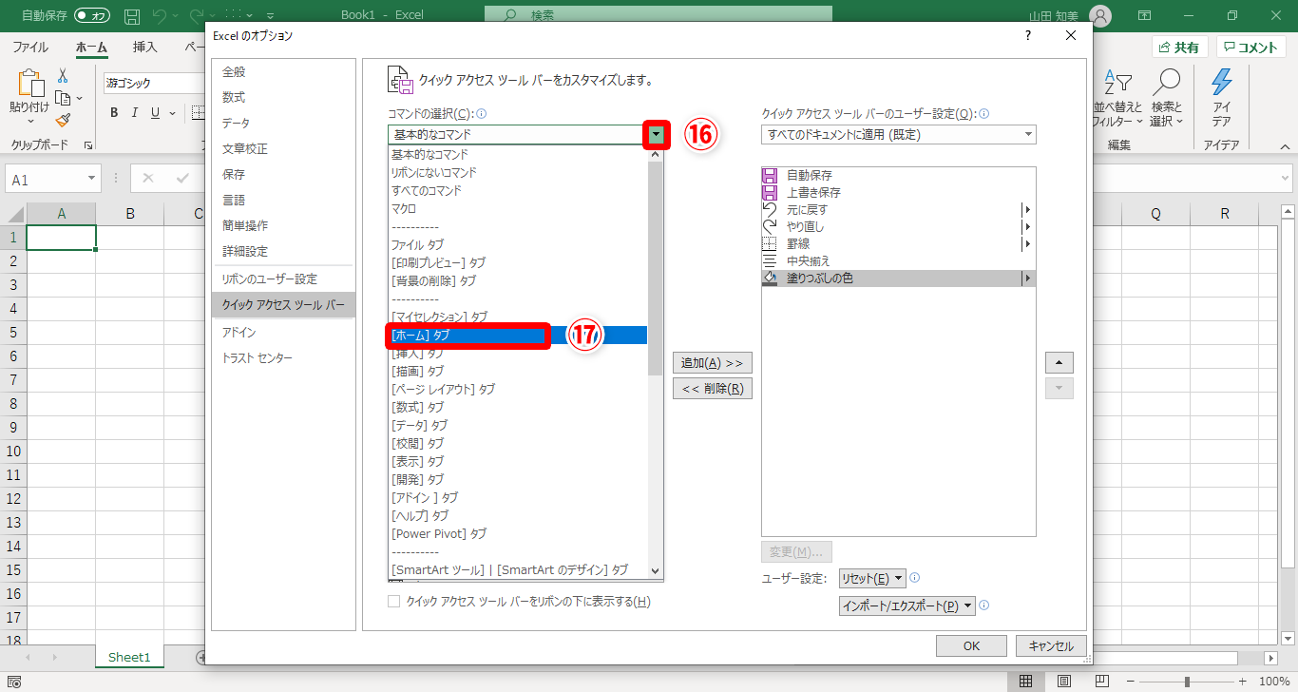The image size is (1298, 692).
Task: Click the info icon beside the リセット button
Action: tap(914, 578)
